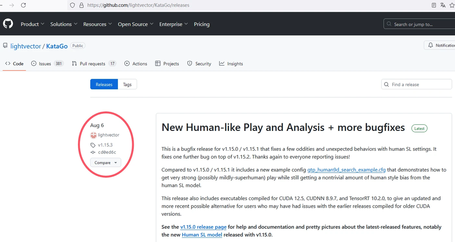Reload the page with the refresh icon
455x242 pixels.
[23, 5]
